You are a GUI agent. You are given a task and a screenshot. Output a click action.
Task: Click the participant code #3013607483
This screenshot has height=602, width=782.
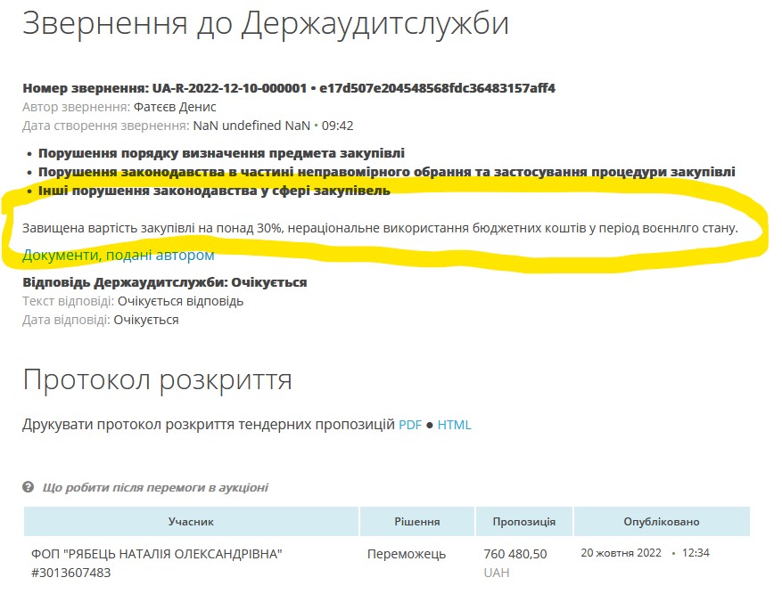pos(70,573)
